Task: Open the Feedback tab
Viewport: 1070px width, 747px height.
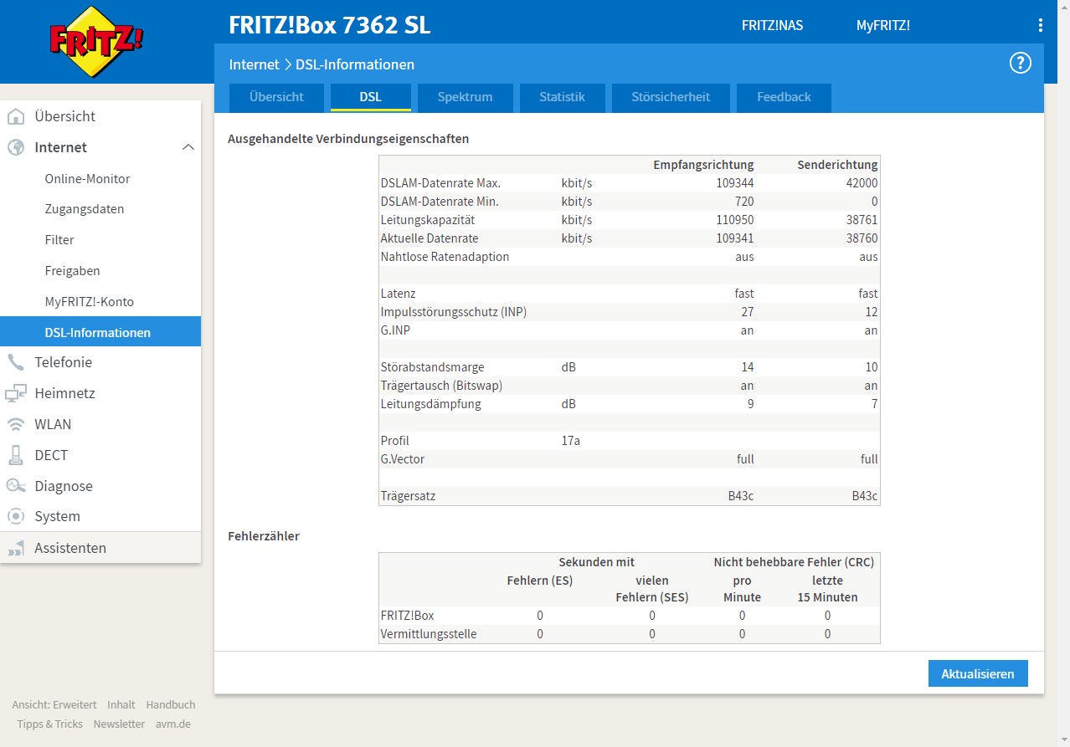Action: pyautogui.click(x=784, y=97)
